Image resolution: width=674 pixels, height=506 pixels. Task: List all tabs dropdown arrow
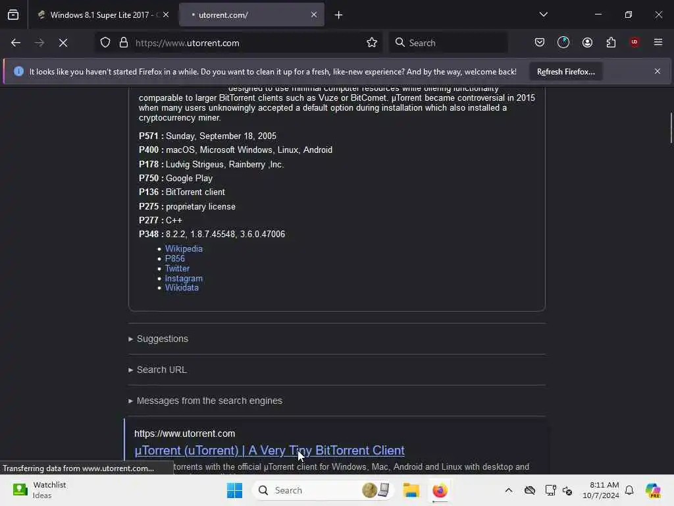pyautogui.click(x=543, y=14)
